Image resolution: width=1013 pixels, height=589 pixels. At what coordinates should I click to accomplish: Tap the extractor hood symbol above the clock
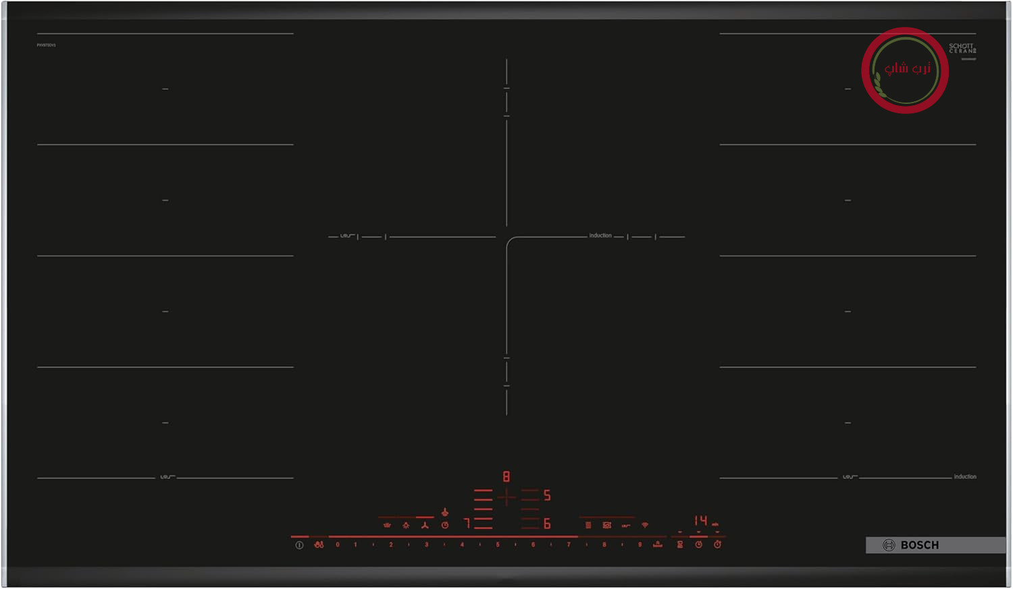click(x=445, y=512)
